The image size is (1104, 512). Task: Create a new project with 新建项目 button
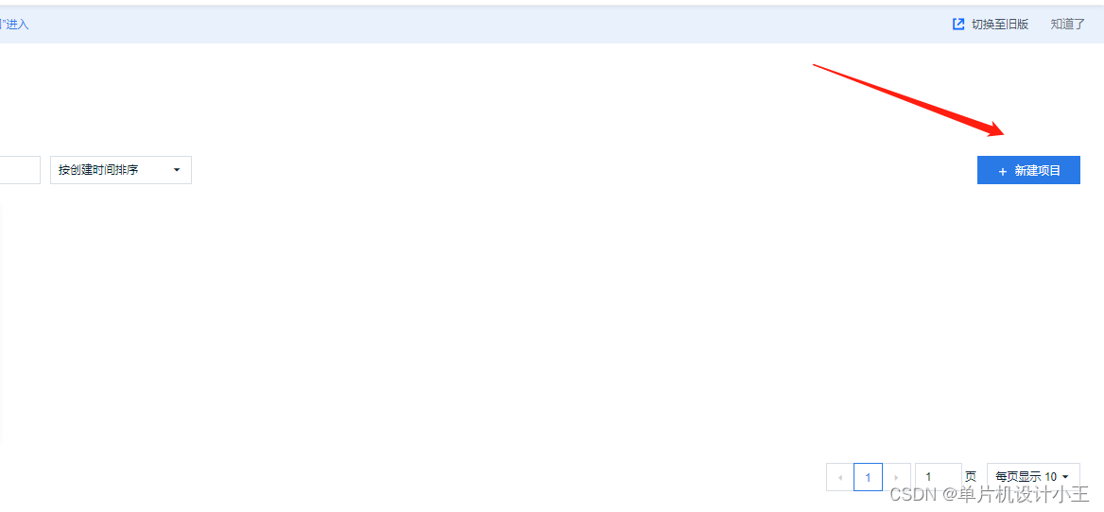point(1028,170)
